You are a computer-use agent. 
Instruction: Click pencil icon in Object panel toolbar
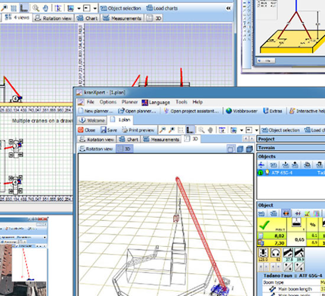click(307, 213)
